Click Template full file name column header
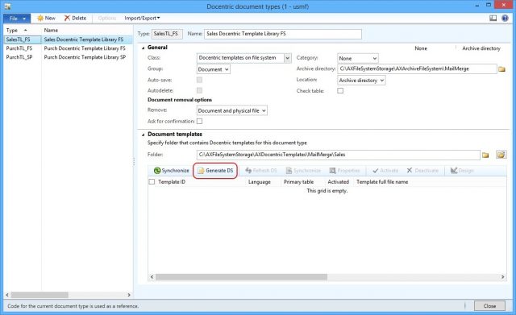Viewport: 516px width, 315px height. coord(382,182)
